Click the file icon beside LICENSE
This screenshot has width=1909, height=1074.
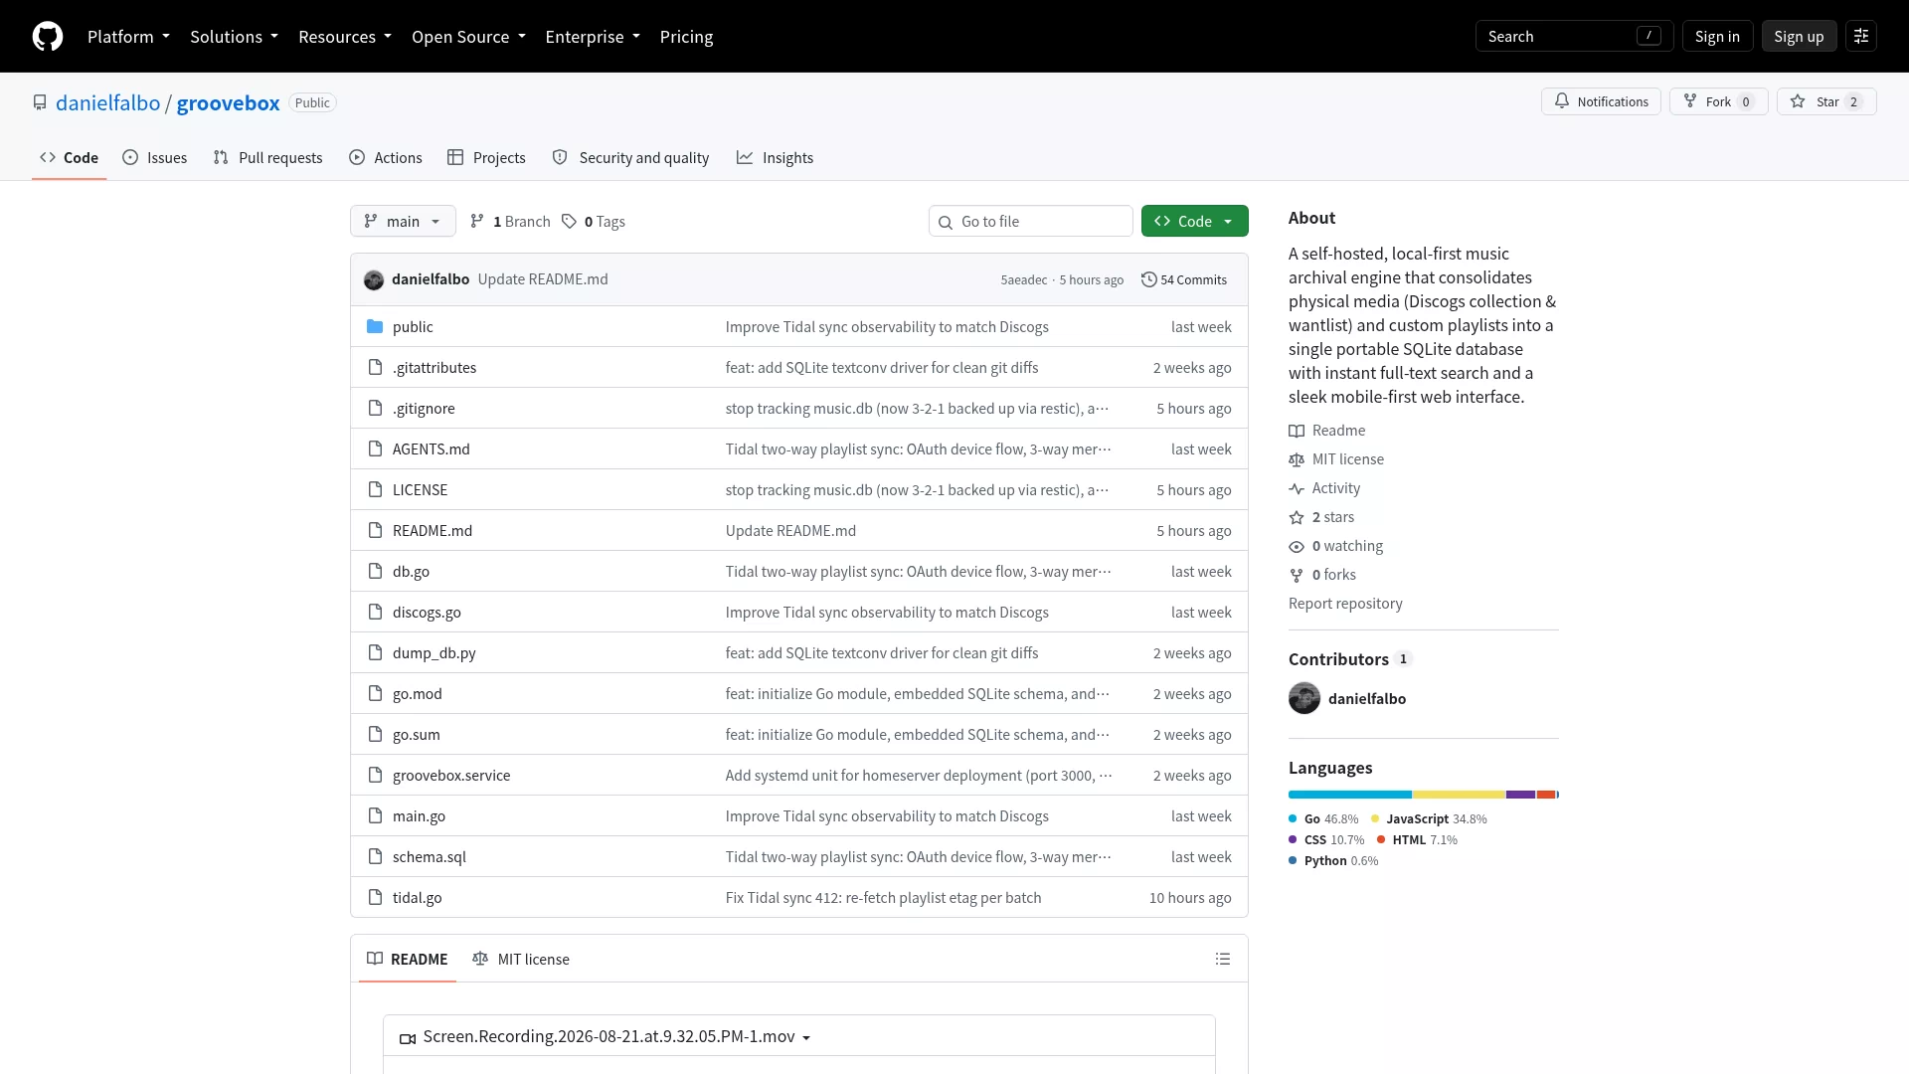(x=375, y=490)
